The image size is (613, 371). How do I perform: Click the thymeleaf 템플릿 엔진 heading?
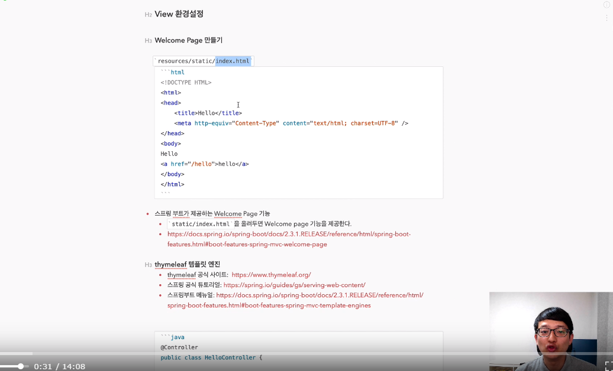(187, 265)
